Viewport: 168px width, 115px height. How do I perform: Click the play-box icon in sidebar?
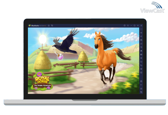[141, 40]
